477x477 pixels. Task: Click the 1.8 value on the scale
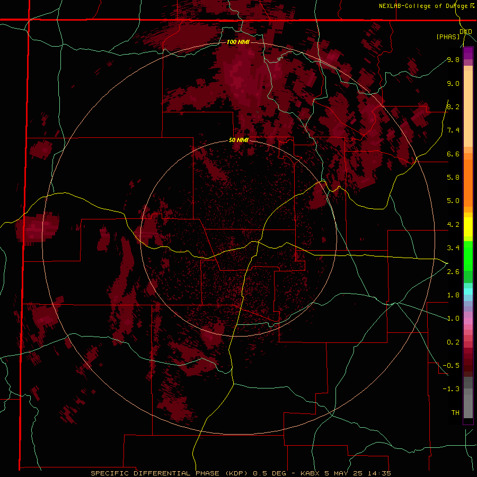(453, 295)
